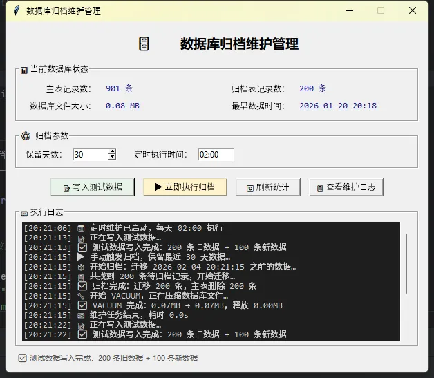The height and width of the screenshot is (378, 434).
Task: Click the database icon beside main title
Action: tap(144, 44)
